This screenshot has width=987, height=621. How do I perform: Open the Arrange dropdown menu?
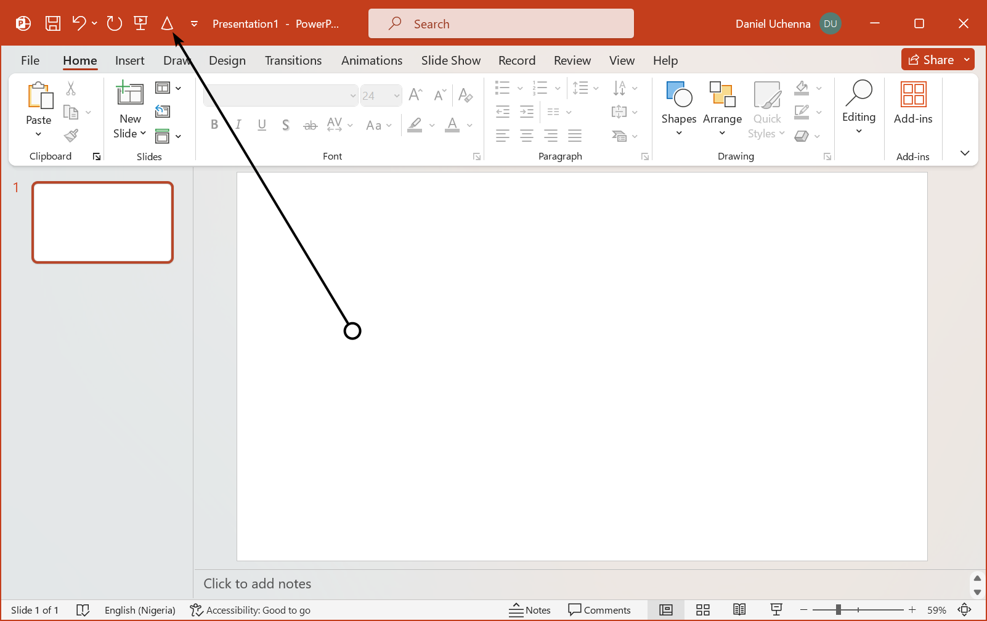(x=722, y=109)
